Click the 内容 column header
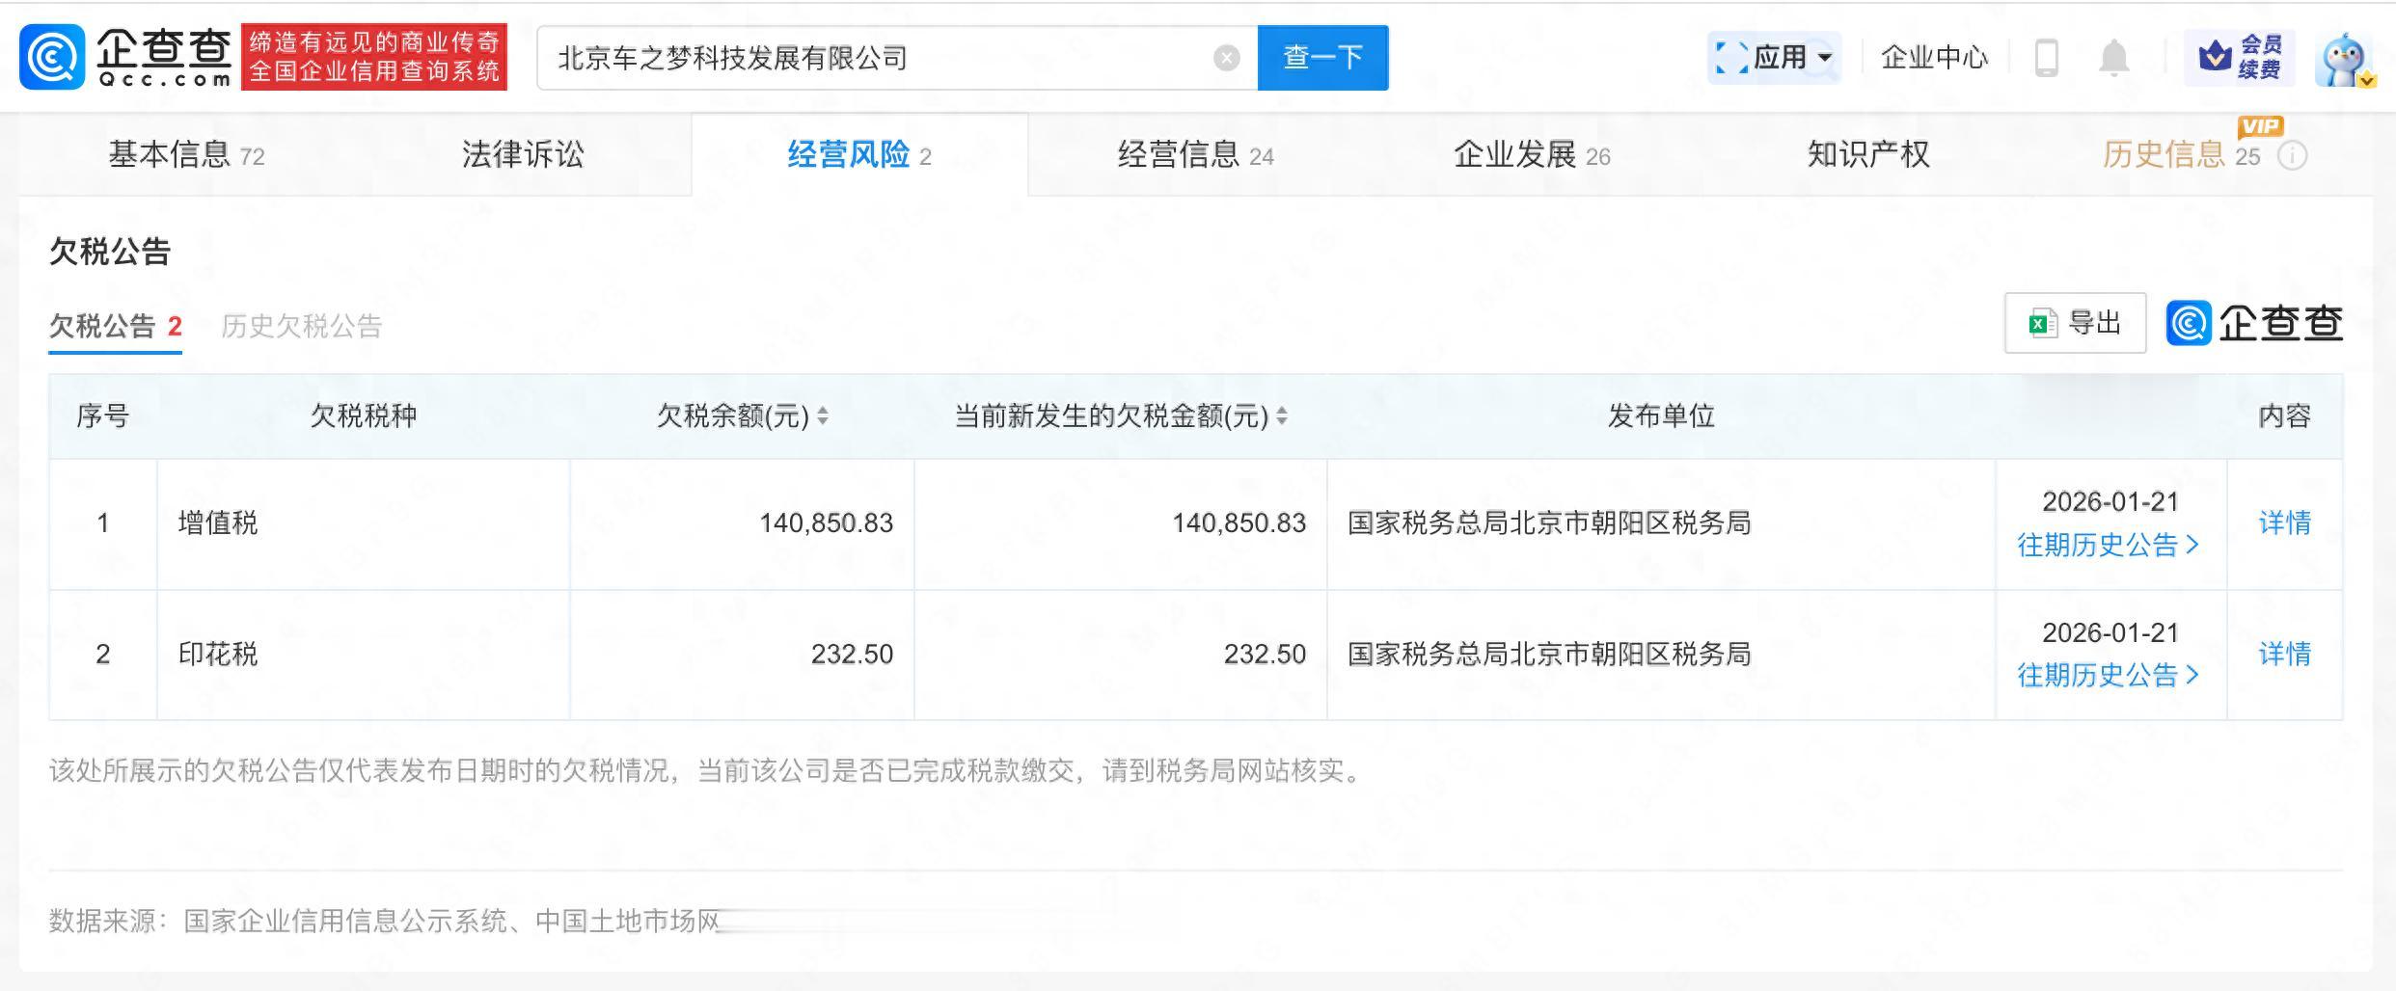2396x991 pixels. coord(2285,416)
